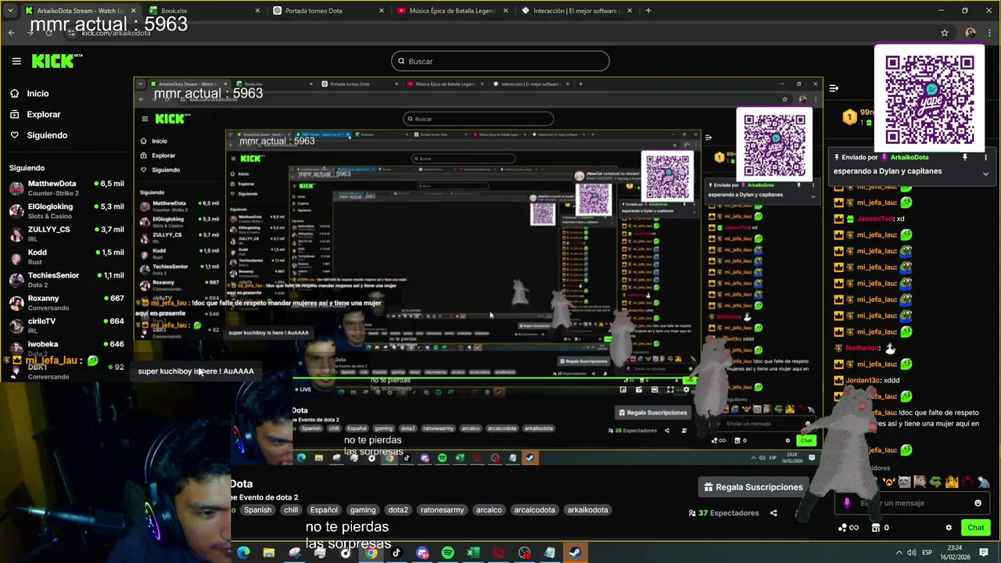Open TikTok from taskbar
The width and height of the screenshot is (1001, 563).
[396, 553]
